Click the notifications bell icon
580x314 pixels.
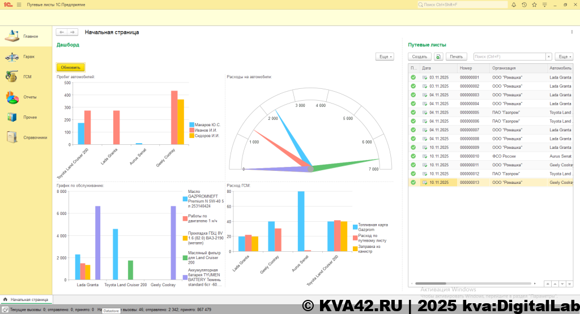[513, 5]
